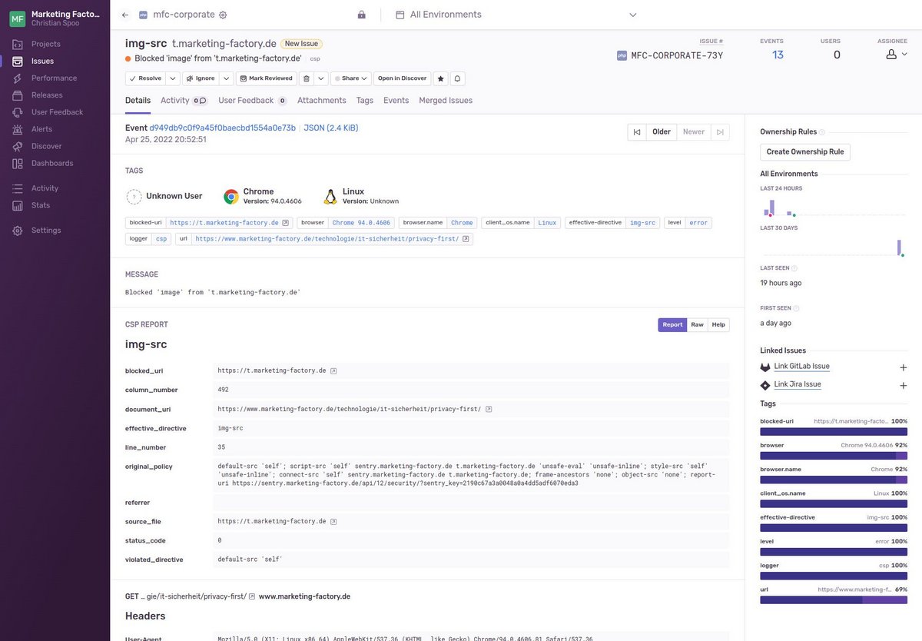Viewport: 922px width, 641px height.
Task: Switch CSP report to Raw view
Action: point(697,325)
